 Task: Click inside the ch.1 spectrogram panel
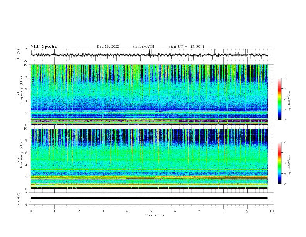pyautogui.click(x=149, y=94)
